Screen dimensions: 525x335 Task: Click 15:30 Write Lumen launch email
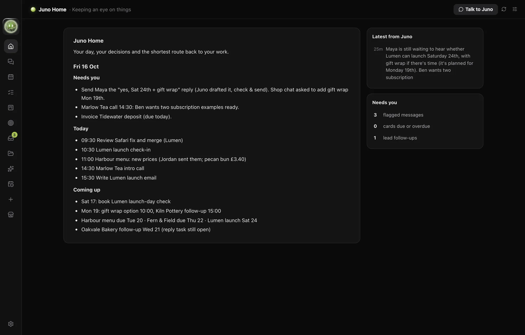tap(119, 178)
